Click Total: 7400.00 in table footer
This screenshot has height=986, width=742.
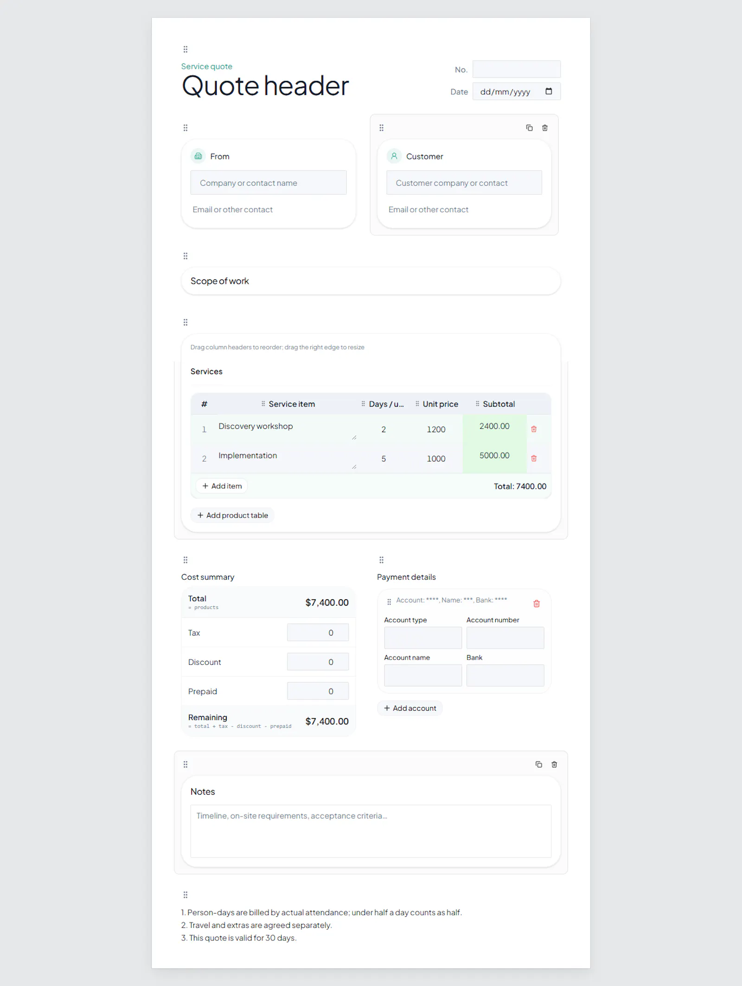coord(520,486)
